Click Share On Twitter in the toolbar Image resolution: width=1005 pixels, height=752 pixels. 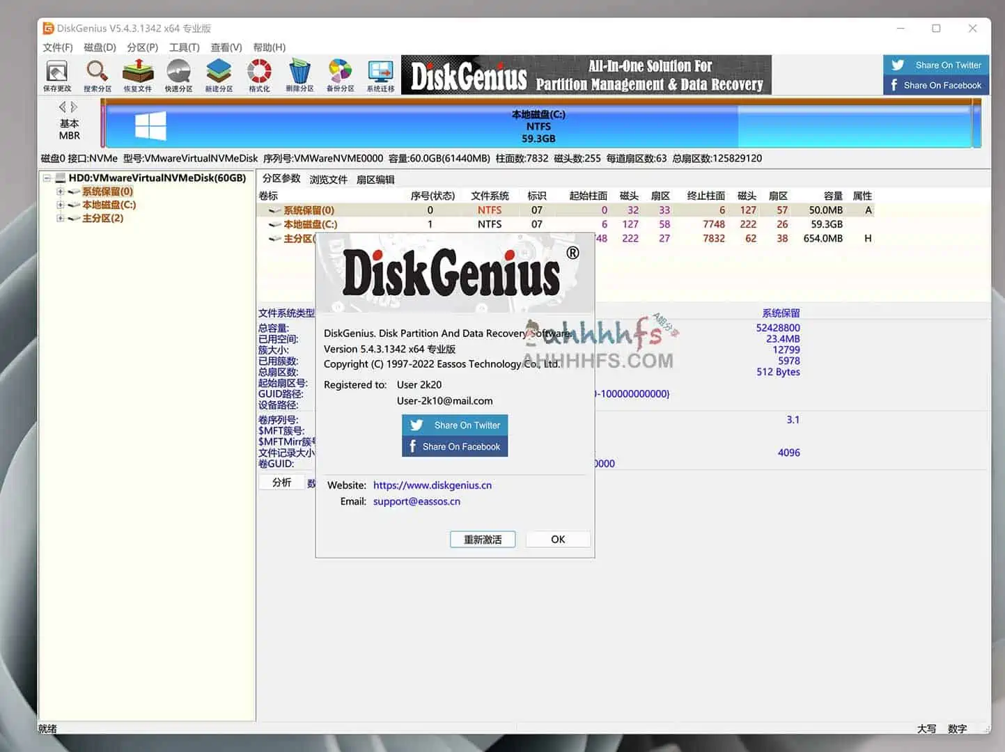[937, 65]
